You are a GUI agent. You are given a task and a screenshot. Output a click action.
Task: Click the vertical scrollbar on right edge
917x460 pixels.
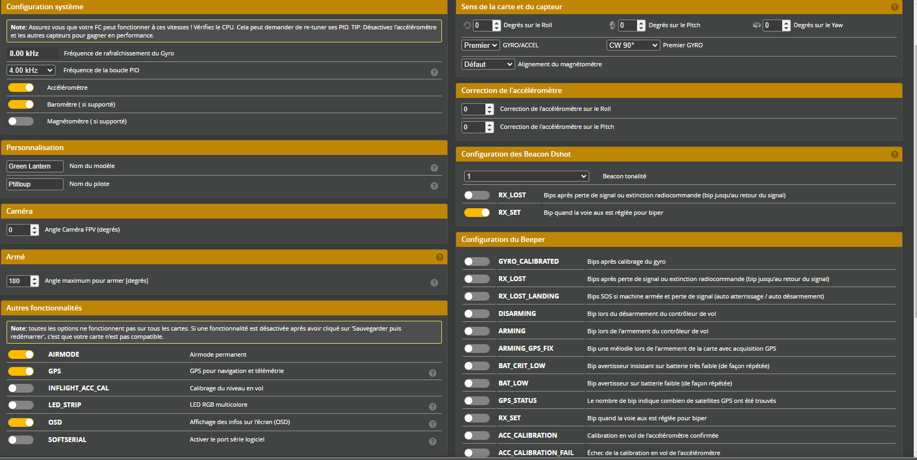[914, 163]
